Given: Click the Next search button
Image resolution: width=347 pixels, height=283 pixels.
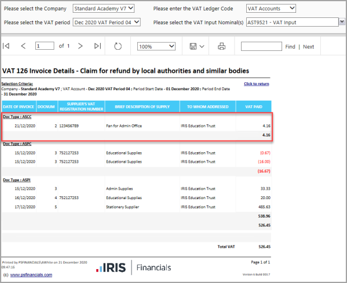Looking at the screenshot, I should [x=309, y=47].
